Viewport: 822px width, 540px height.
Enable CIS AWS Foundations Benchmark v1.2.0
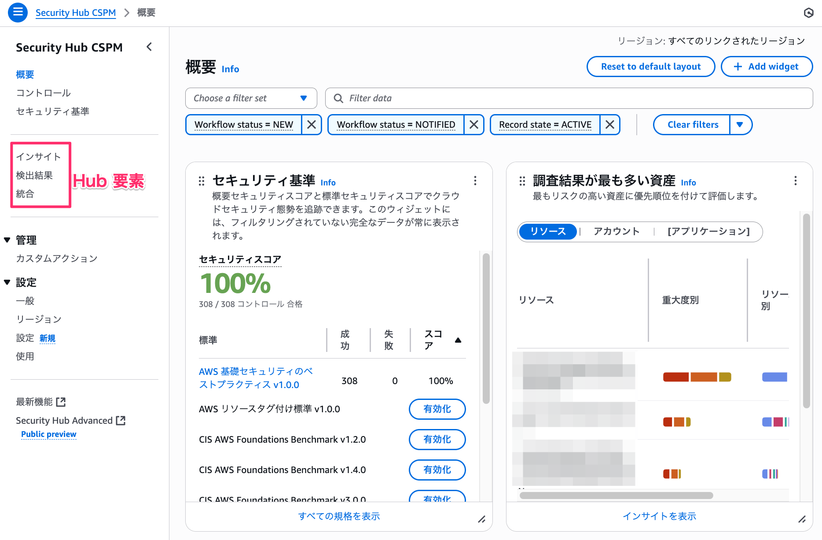(x=437, y=440)
